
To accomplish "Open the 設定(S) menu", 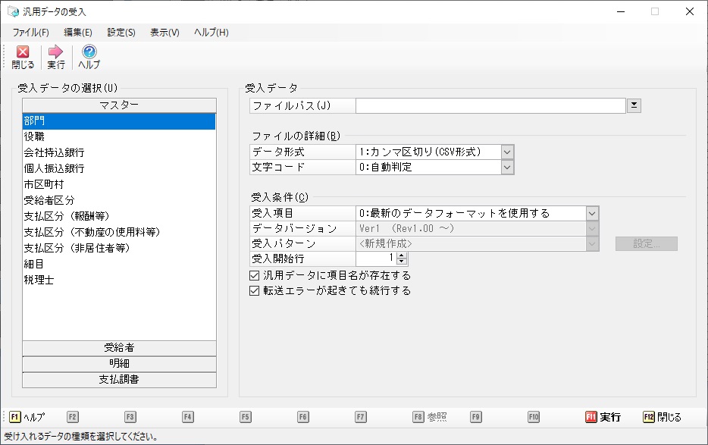I will tap(121, 33).
